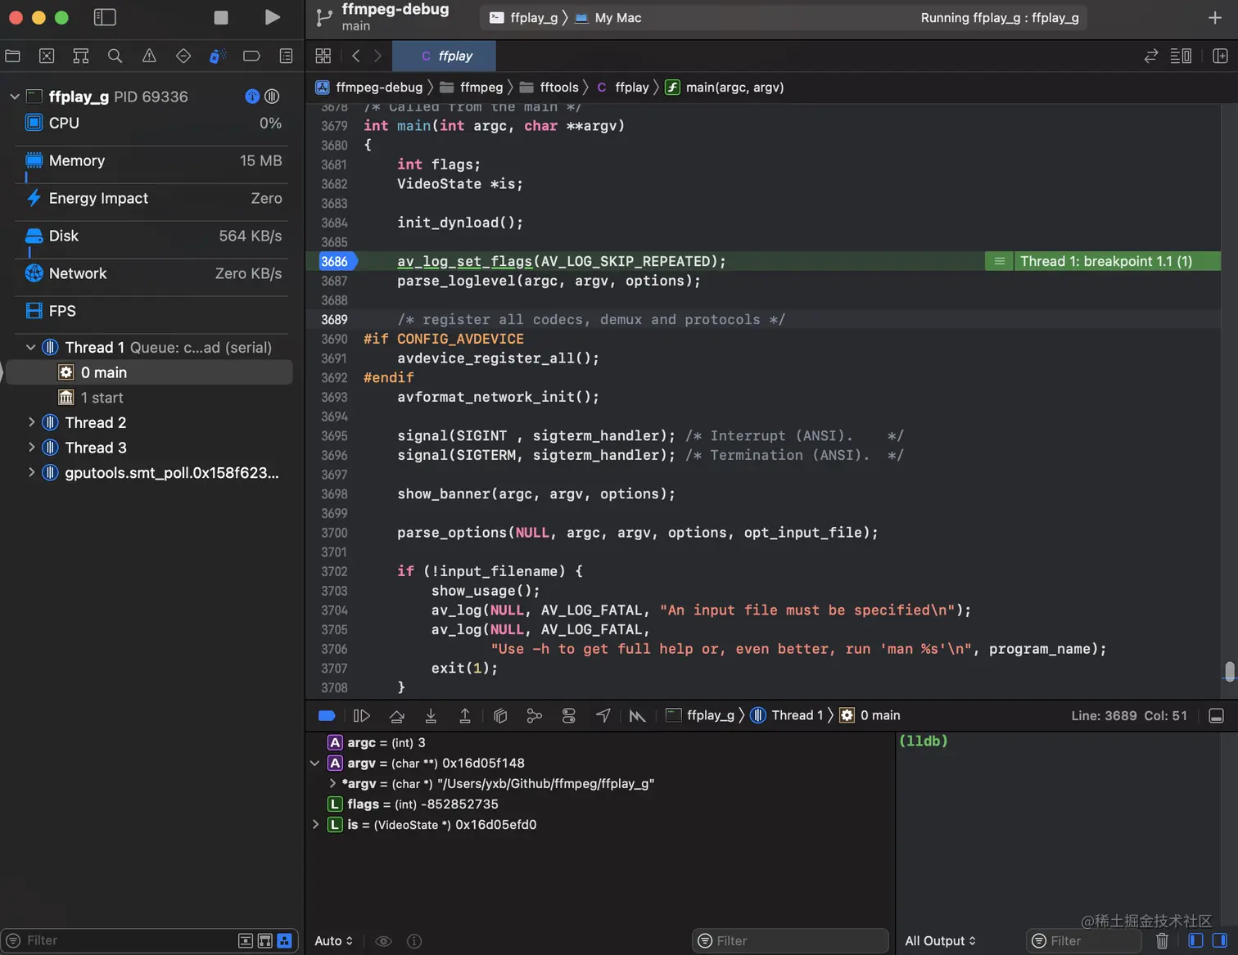1238x955 pixels.
Task: Select the Disk gauge row
Action: 152,236
